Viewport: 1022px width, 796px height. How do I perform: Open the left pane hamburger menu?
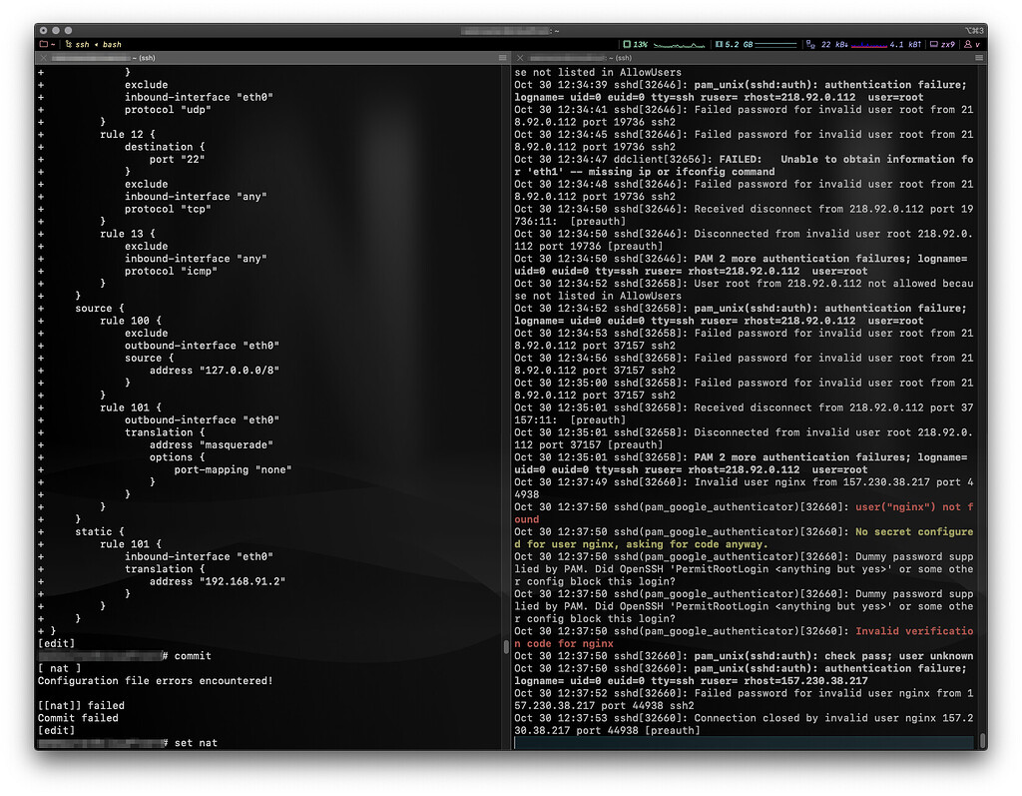coord(502,59)
